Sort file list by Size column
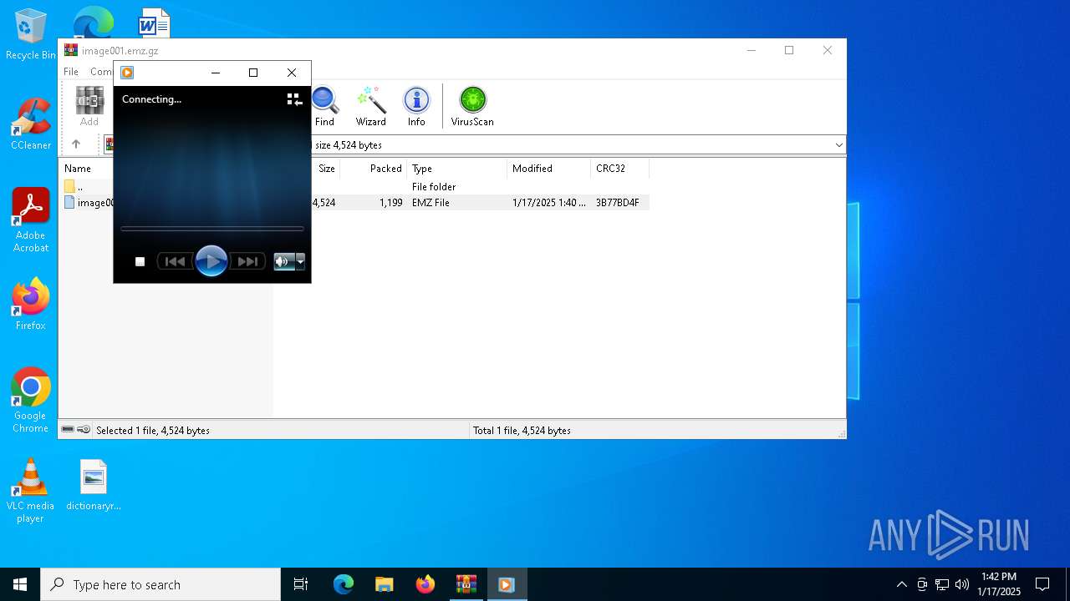Image resolution: width=1070 pixels, height=601 pixels. (x=326, y=169)
